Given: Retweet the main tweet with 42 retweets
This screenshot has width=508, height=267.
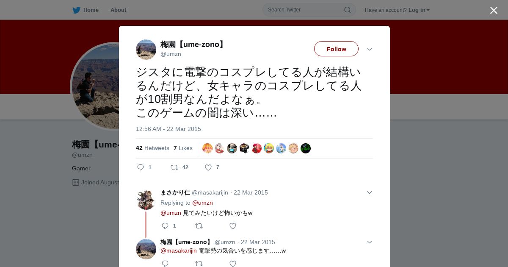Looking at the screenshot, I should [174, 167].
